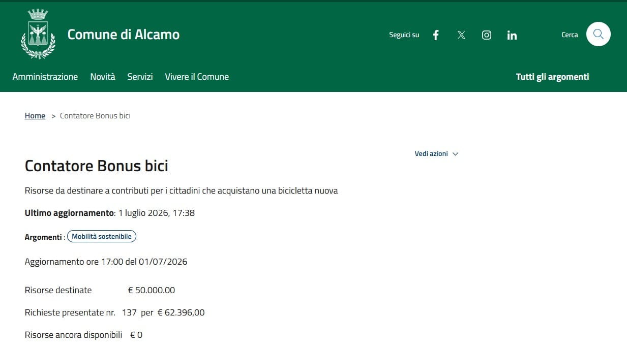Click the magnifying glass search button

pyautogui.click(x=599, y=34)
